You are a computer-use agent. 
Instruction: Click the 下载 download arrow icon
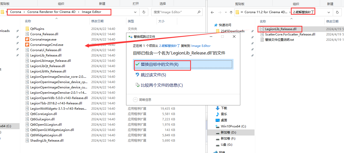217,108
